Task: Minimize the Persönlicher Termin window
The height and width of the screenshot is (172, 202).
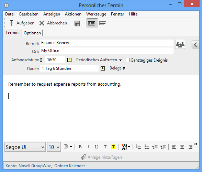Action: (x=170, y=5)
